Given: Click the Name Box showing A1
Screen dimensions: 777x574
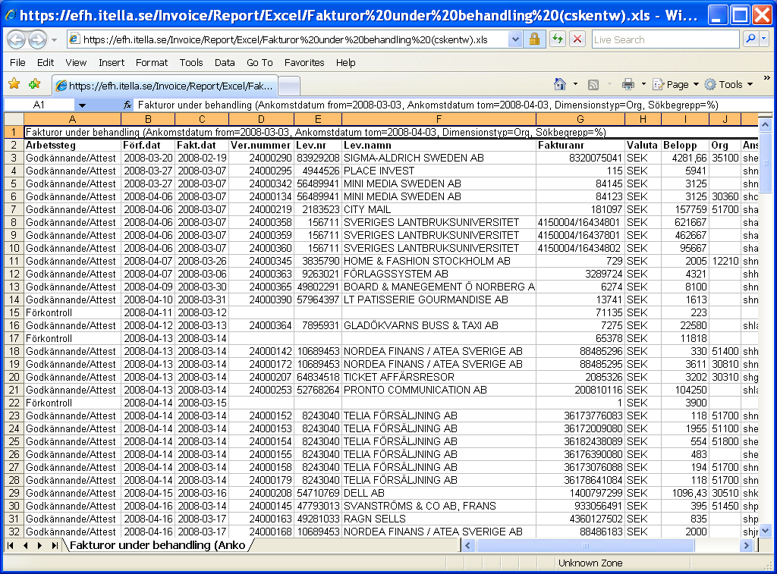Looking at the screenshot, I should [x=39, y=105].
